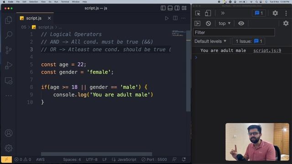Expand more DevTools tabs with the chevrons
The image size is (292, 164).
tap(223, 13)
